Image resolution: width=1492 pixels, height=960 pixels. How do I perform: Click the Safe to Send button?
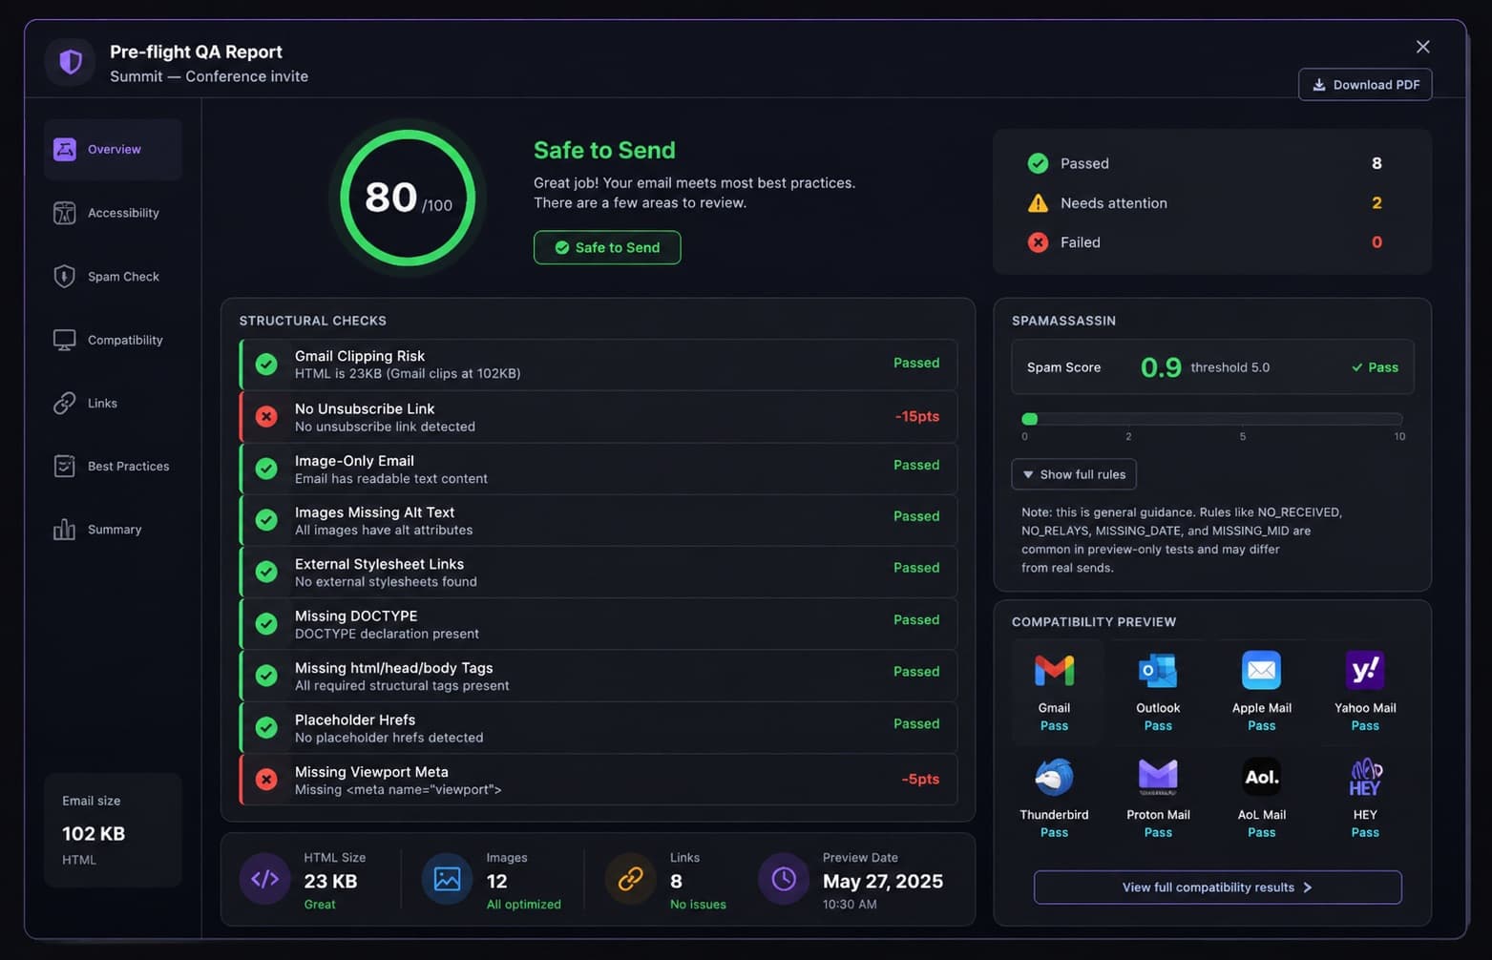(607, 248)
